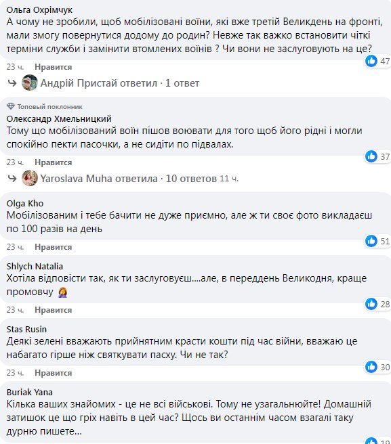391x444 pixels.
Task: Click Нравится under Shlych Natalia's comment
Action: 54,310
